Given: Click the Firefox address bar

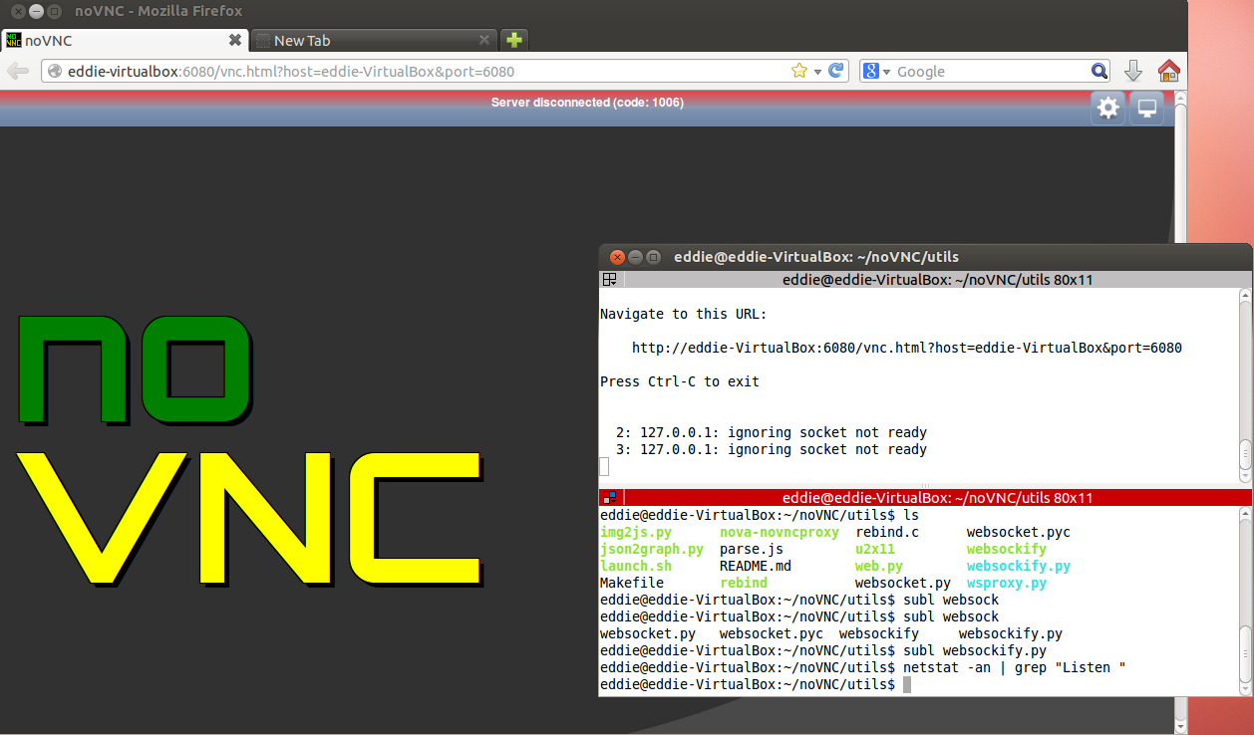Looking at the screenshot, I should point(446,71).
